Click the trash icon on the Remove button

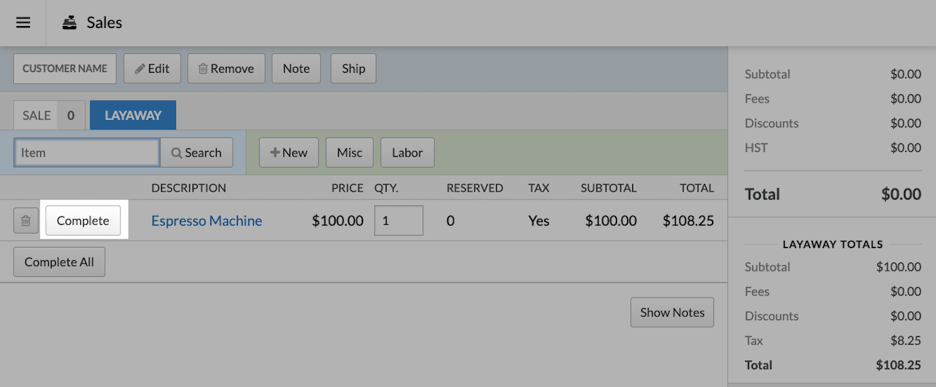[x=205, y=67]
